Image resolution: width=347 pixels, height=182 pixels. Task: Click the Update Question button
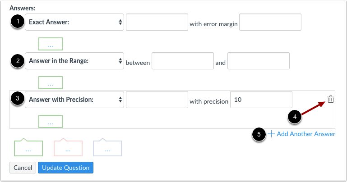click(x=66, y=168)
